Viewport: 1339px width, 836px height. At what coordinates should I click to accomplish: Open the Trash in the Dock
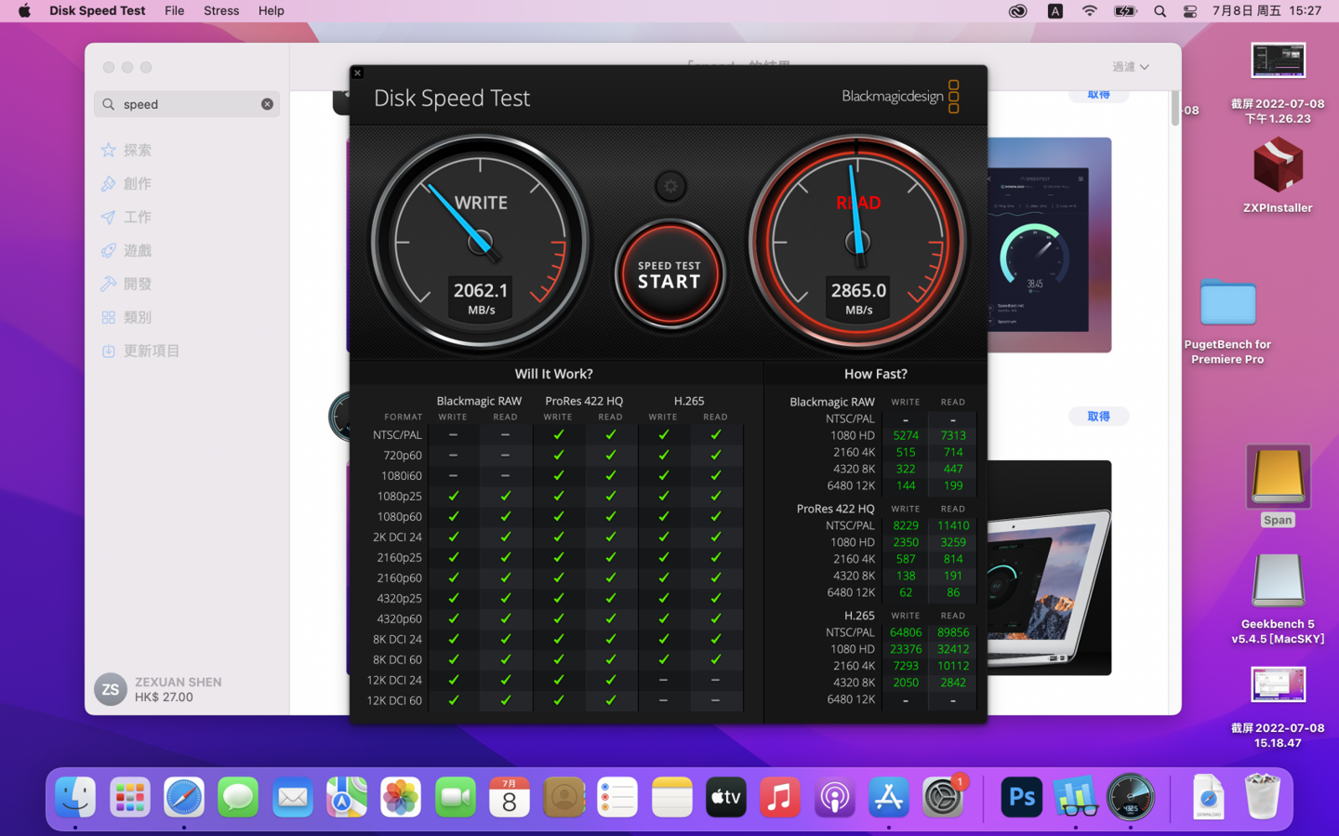[1262, 798]
